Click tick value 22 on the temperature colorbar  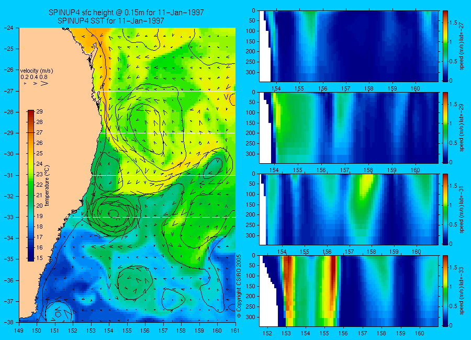pyautogui.click(x=39, y=185)
